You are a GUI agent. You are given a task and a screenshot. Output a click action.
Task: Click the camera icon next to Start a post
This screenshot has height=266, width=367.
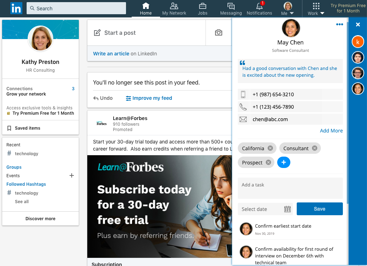tap(219, 32)
